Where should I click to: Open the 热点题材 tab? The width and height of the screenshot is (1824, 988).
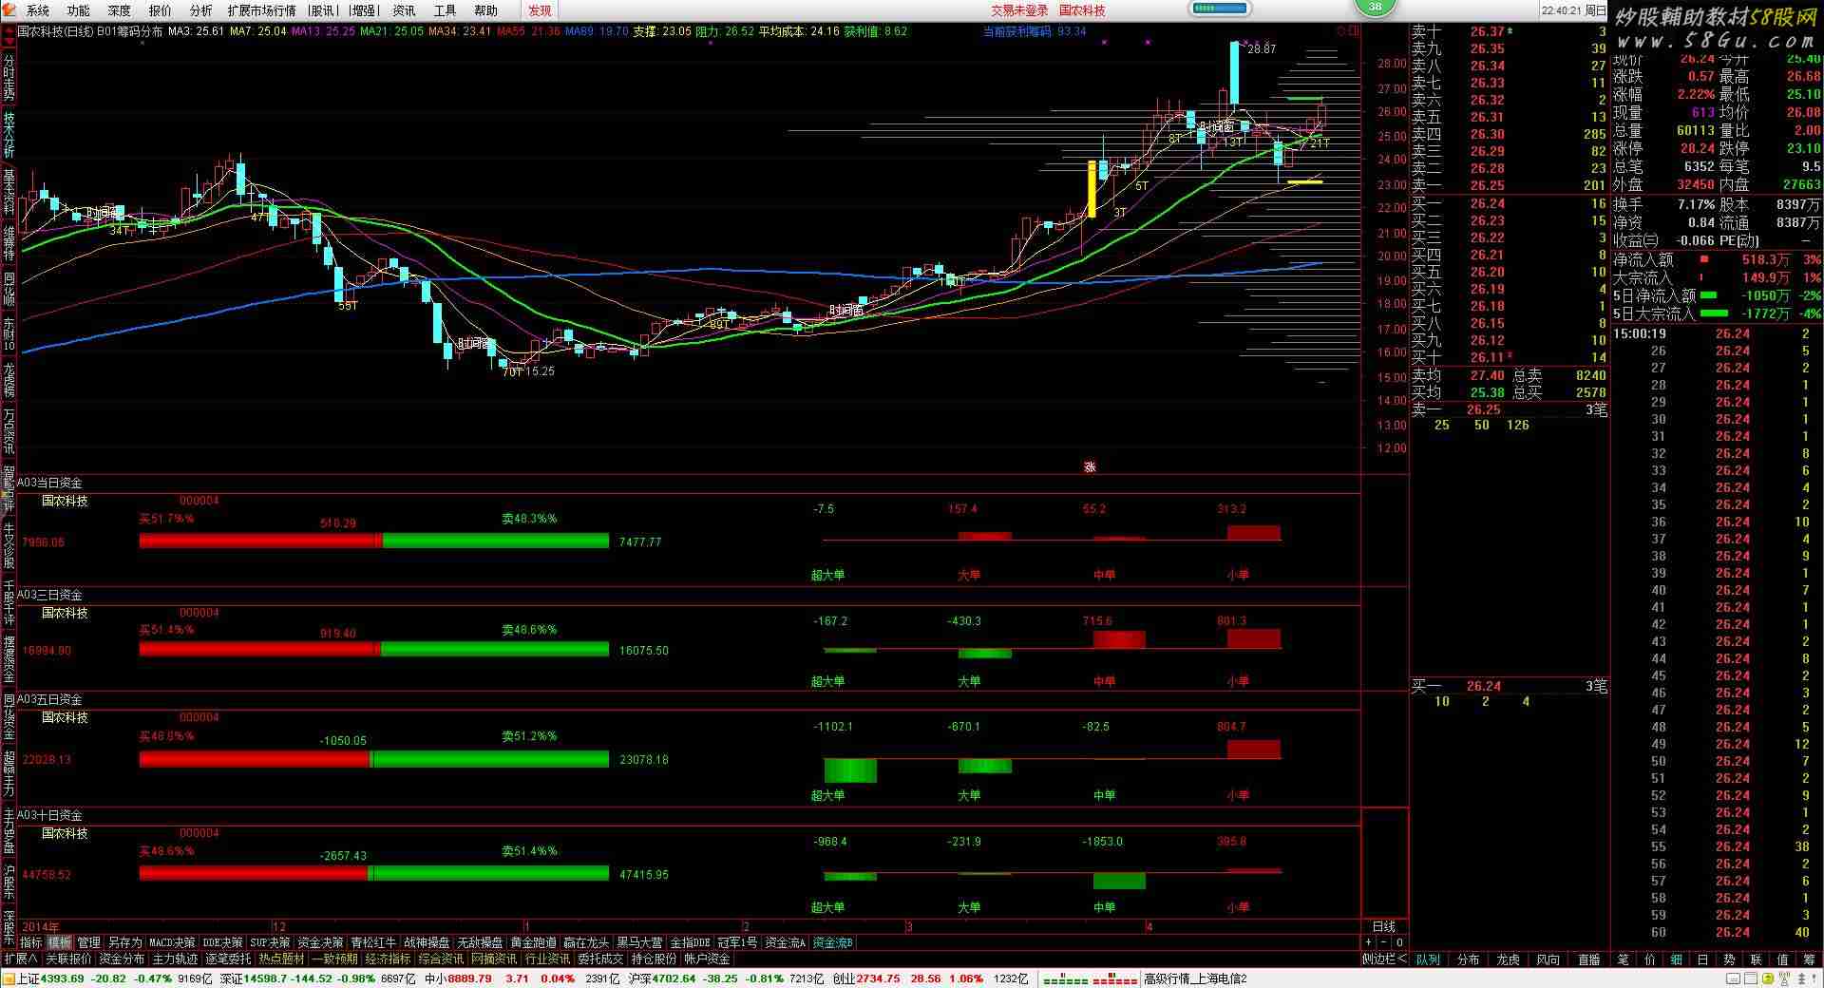281,959
